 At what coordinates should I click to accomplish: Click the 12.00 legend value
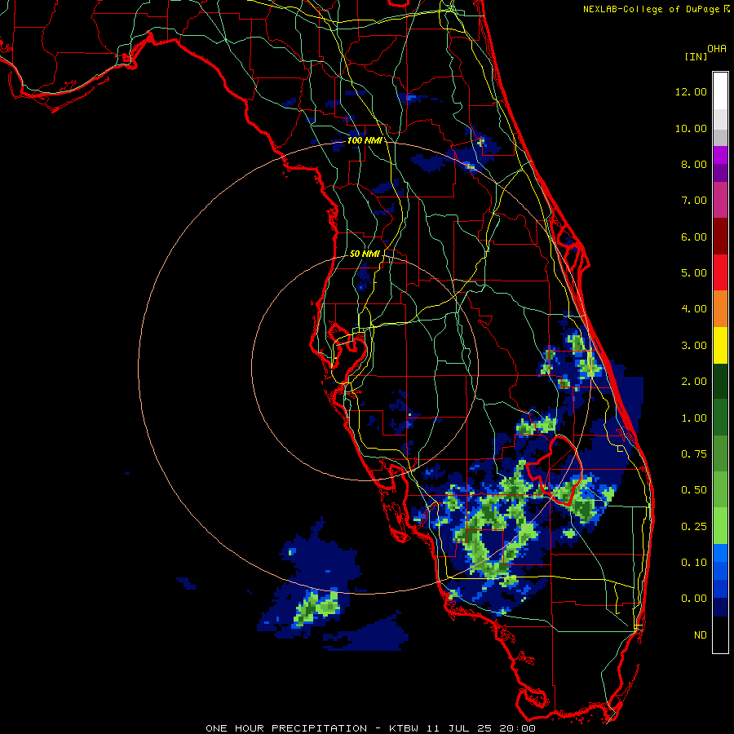coord(691,91)
